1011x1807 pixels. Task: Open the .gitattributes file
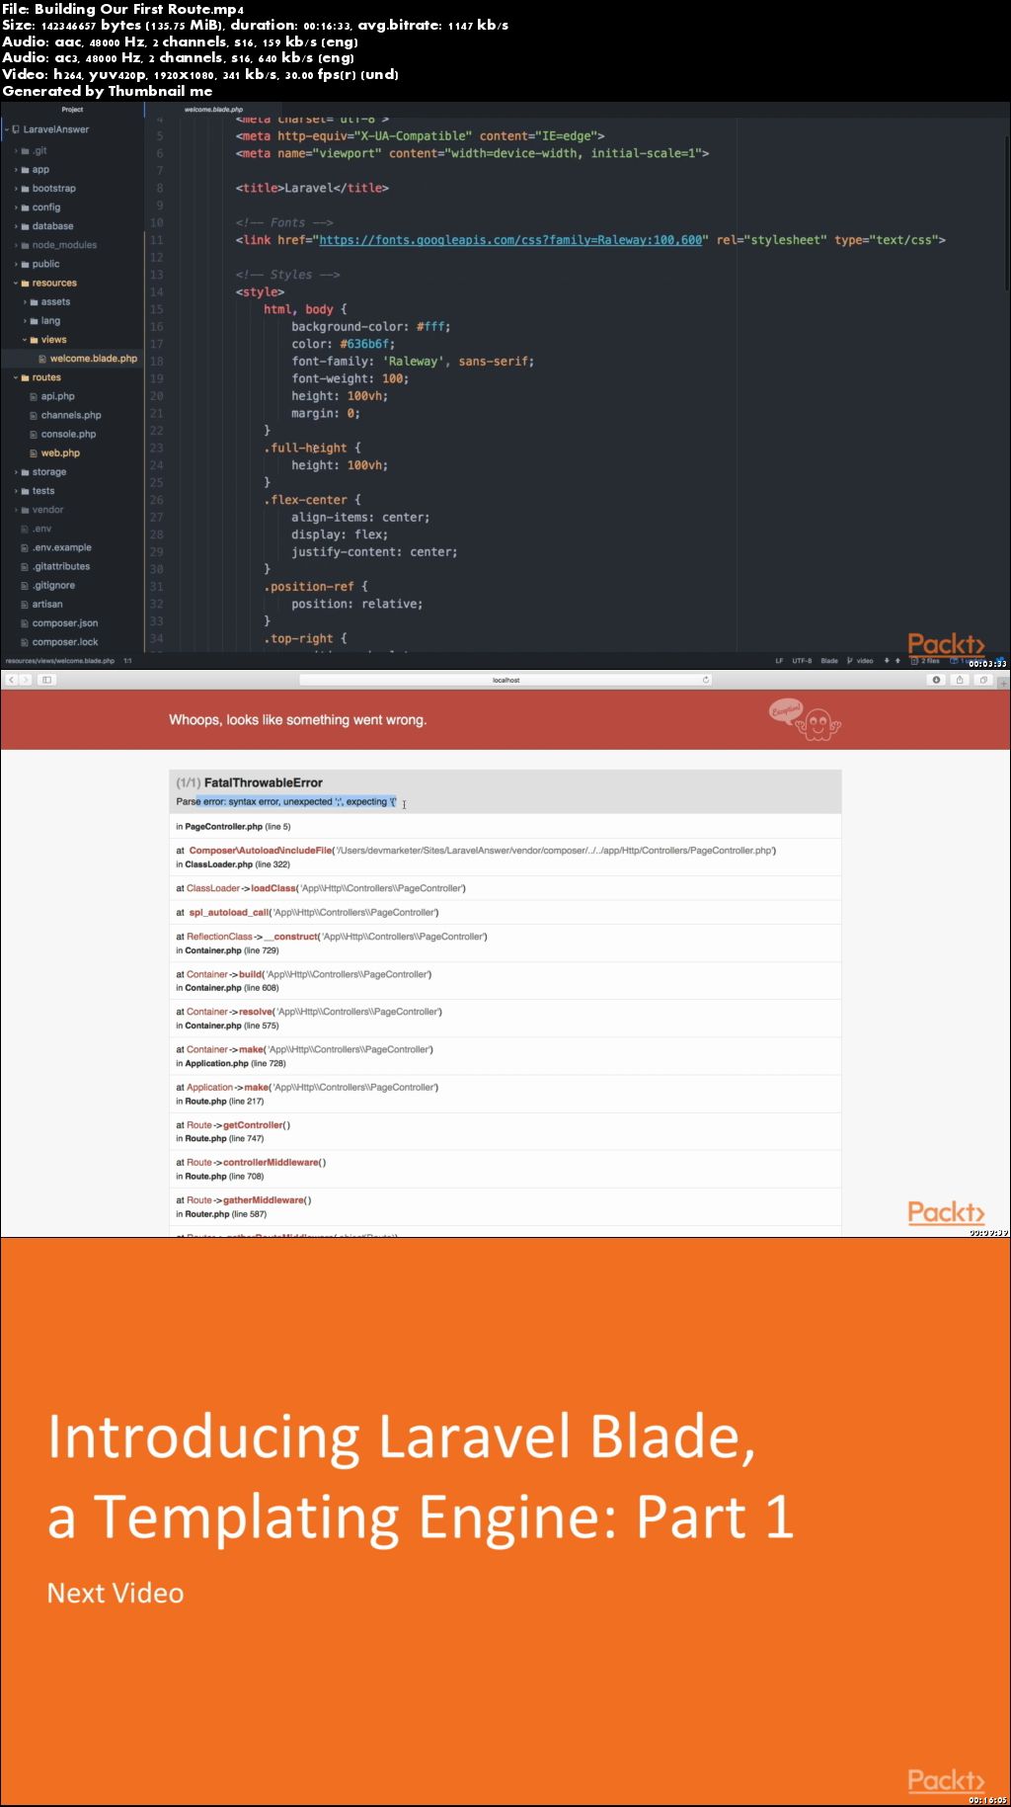pos(60,567)
